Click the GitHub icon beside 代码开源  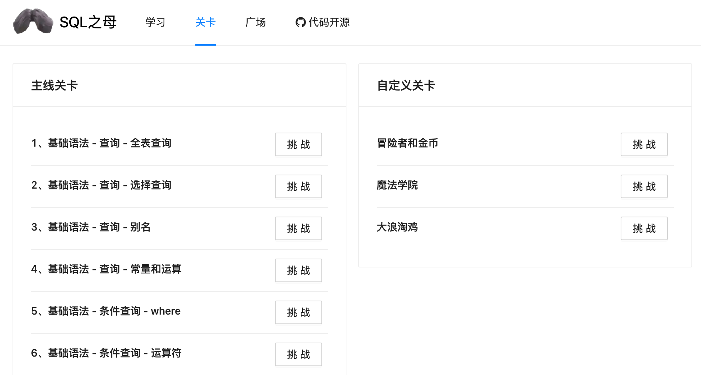pyautogui.click(x=301, y=22)
